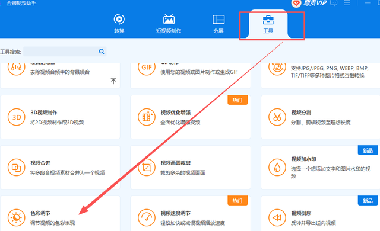This screenshot has height=231, width=380.
Task: Click the 热门 badge on 视频优化增强
Action: pos(237,100)
